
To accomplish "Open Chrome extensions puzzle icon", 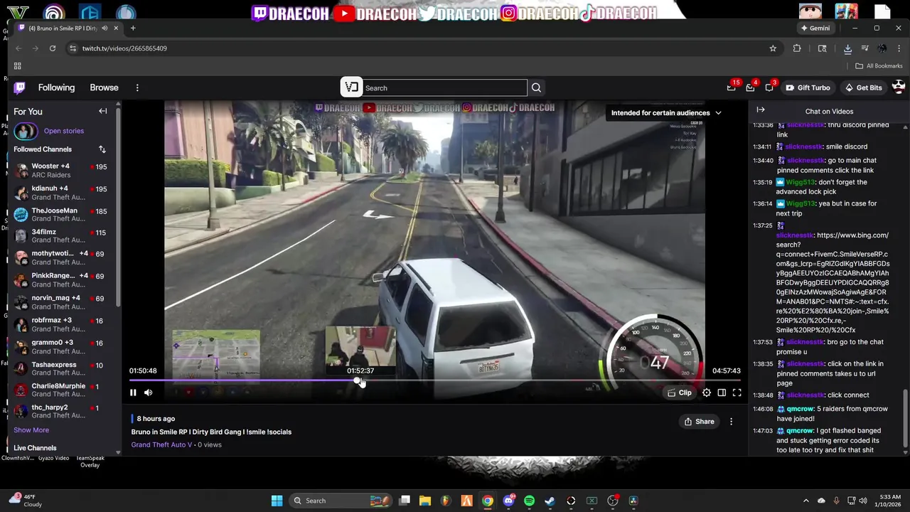I will point(797,48).
